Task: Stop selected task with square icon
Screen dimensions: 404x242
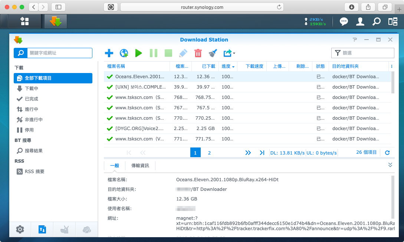Action: point(168,53)
